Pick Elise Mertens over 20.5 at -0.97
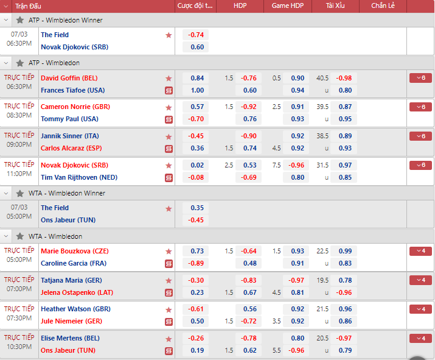This screenshot has height=360, width=435. coord(344,338)
